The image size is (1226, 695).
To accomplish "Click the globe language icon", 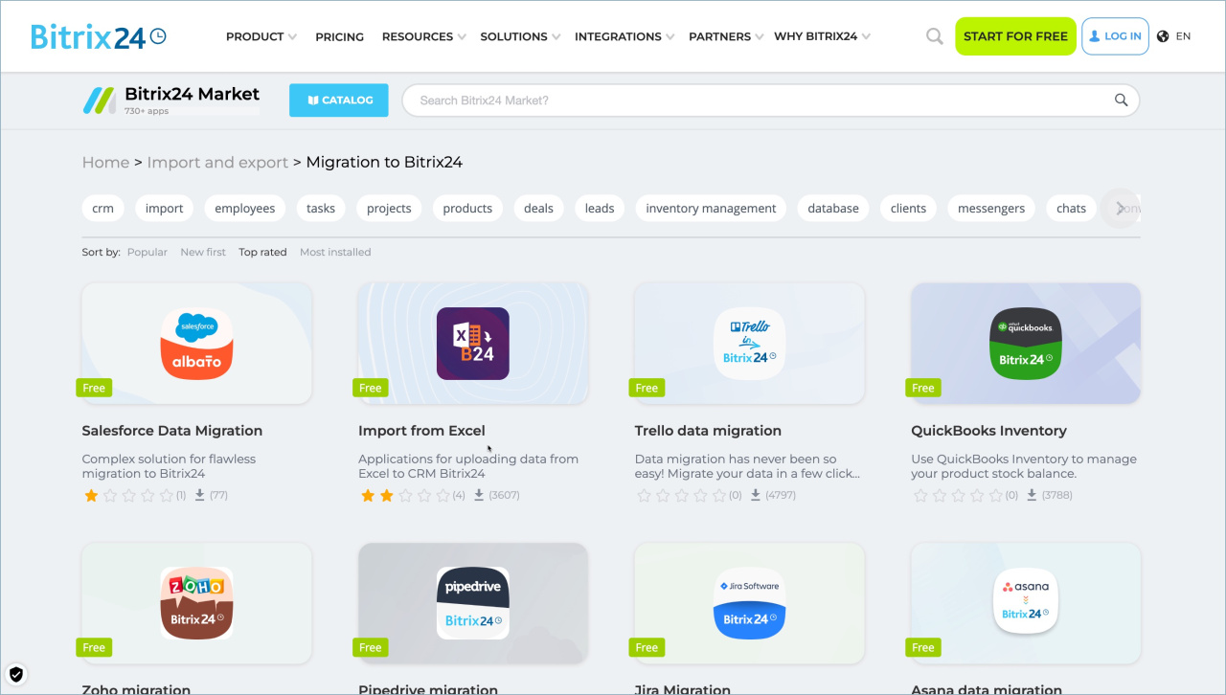I will tap(1163, 36).
